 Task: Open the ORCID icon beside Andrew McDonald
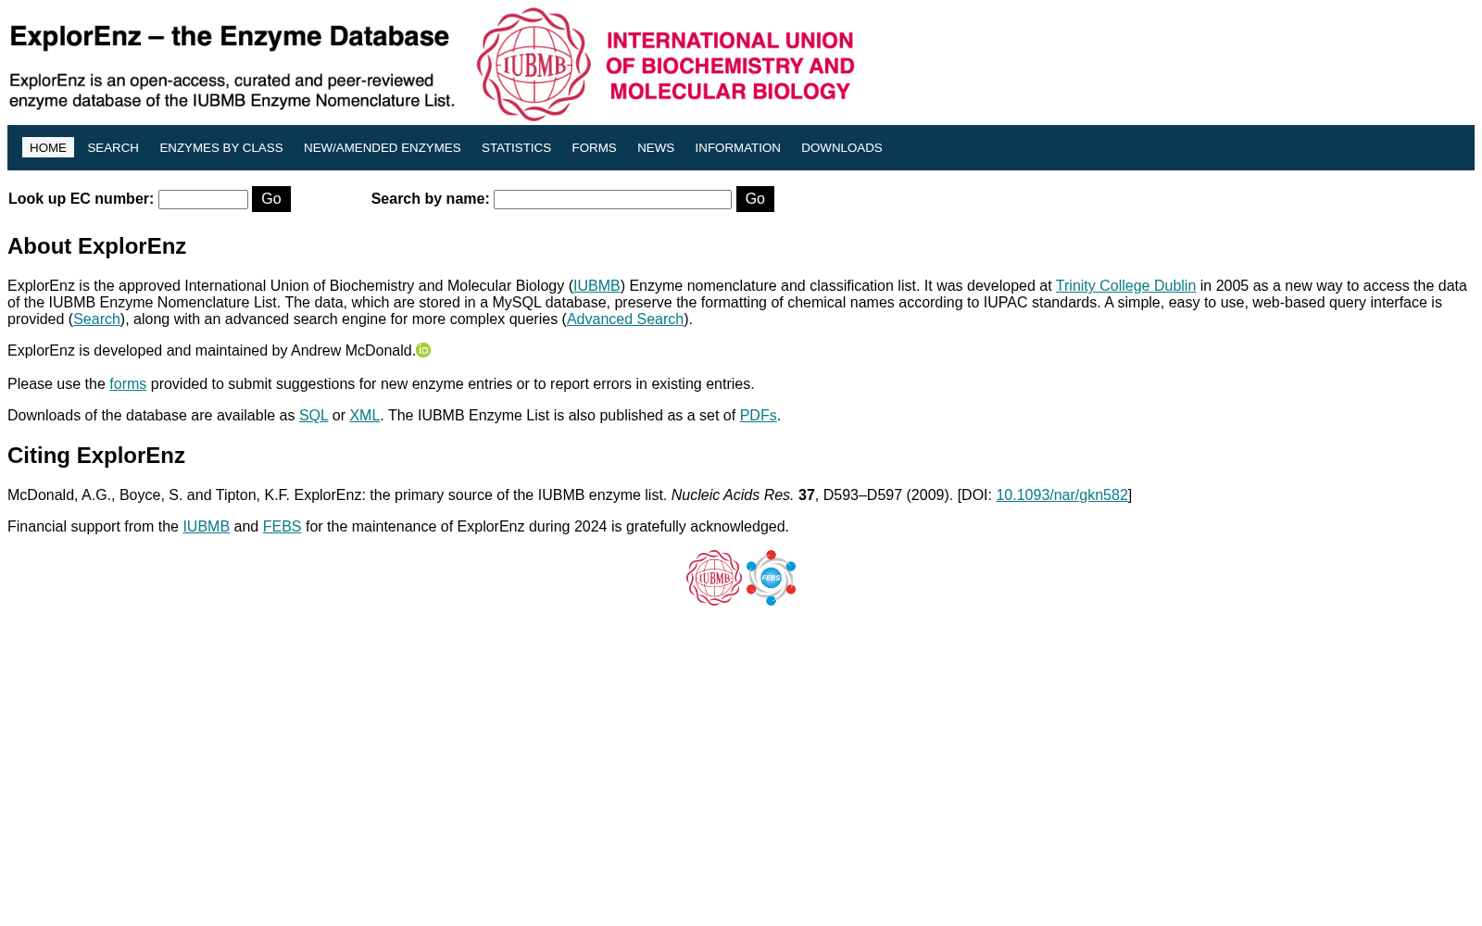click(423, 350)
